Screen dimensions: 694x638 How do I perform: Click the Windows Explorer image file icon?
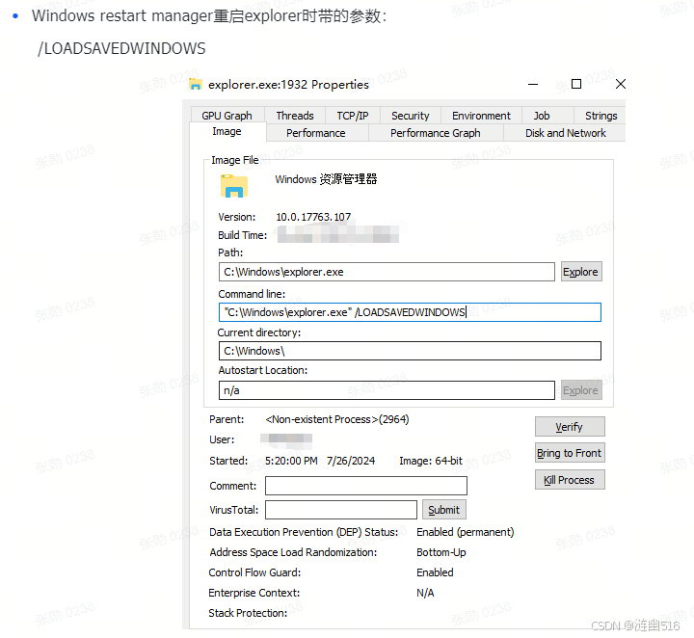[x=234, y=186]
